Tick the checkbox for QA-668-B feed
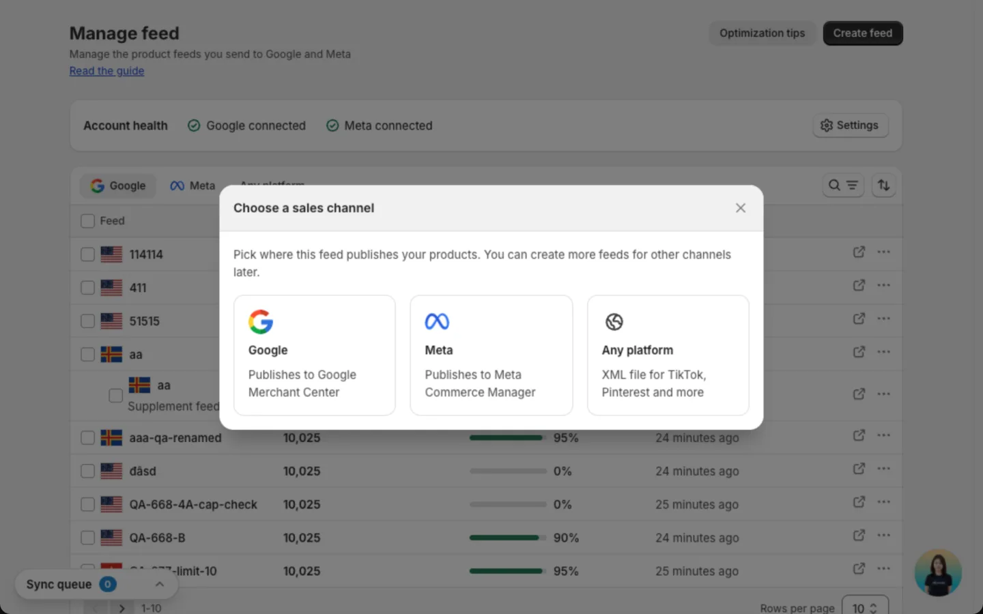 coord(87,538)
